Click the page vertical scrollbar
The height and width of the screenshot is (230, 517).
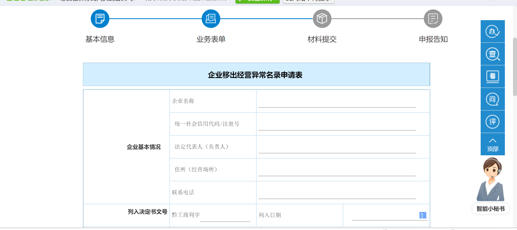pyautogui.click(x=515, y=67)
